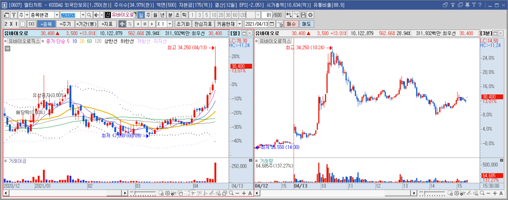Toggle the percent scale icon

point(130,24)
